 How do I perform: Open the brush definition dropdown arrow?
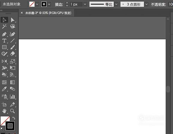click(x=146, y=4)
